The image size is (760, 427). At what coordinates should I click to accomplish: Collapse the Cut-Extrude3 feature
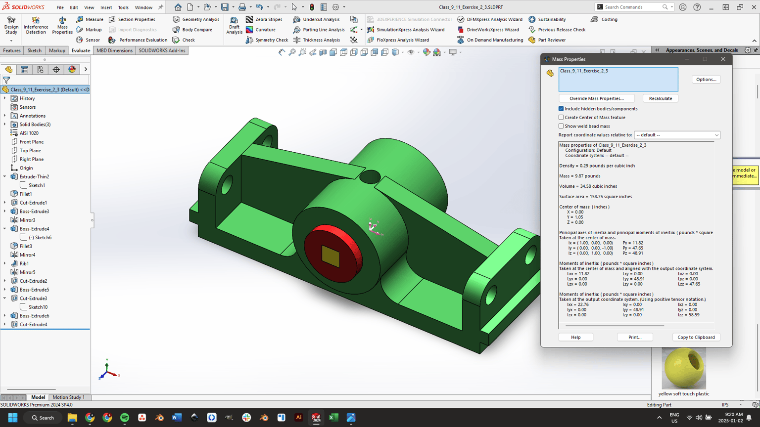click(5, 299)
